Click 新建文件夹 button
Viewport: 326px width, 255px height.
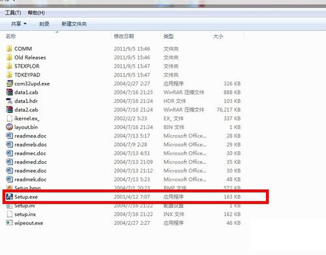(x=74, y=23)
